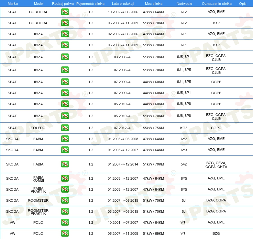Click the Model column header
Image resolution: width=253 pixels, height=239 pixels.
pyautogui.click(x=38, y=4)
